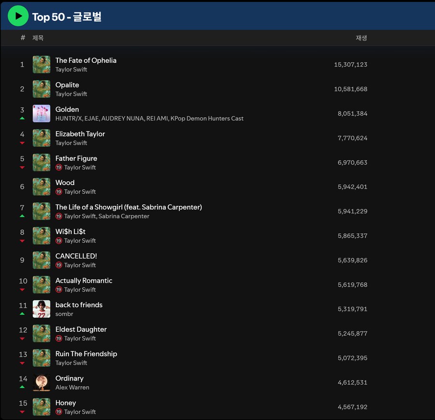Open Alex Warren artist page
435x420 pixels.
pos(72,387)
